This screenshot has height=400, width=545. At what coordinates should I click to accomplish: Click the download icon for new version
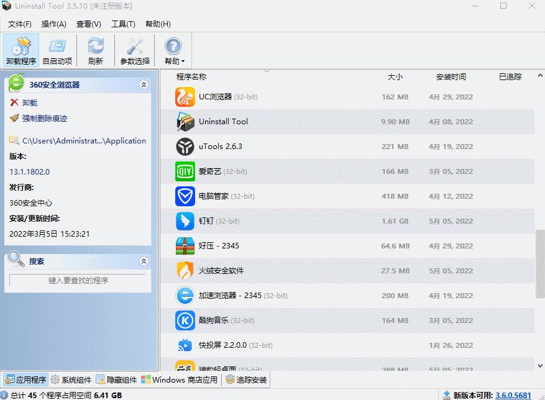pos(447,395)
